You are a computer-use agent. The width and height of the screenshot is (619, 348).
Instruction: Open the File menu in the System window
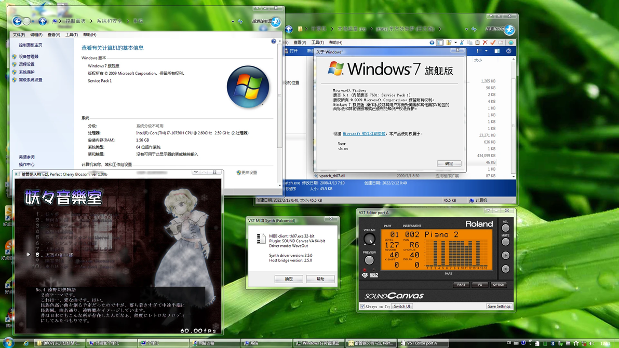(19, 35)
